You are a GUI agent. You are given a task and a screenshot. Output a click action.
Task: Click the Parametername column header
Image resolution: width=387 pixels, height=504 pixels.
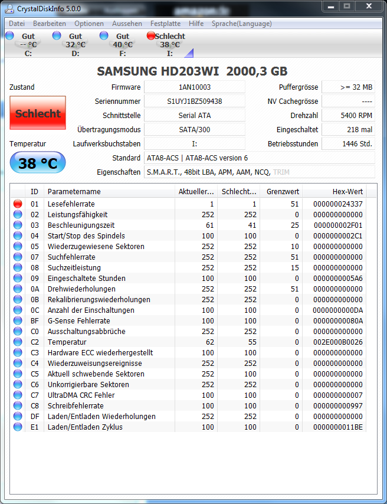pos(109,192)
